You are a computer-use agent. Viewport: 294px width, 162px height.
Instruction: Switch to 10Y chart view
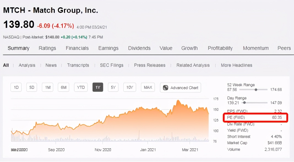click(130, 87)
